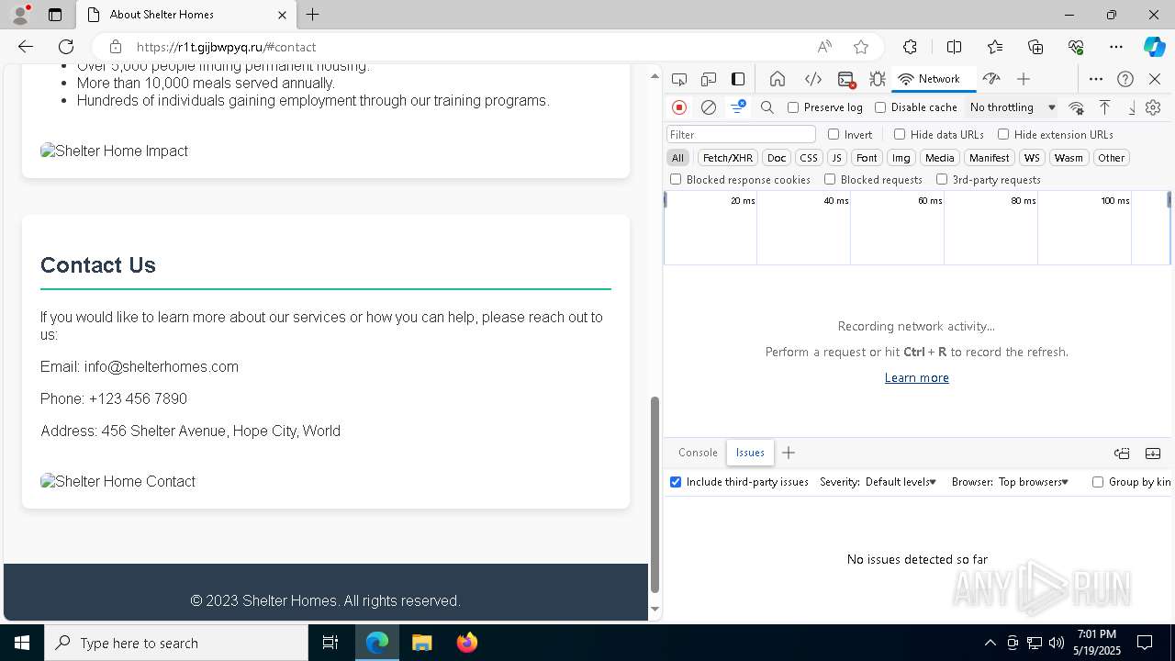
Task: Filter requests by Doc type
Action: coord(777,158)
